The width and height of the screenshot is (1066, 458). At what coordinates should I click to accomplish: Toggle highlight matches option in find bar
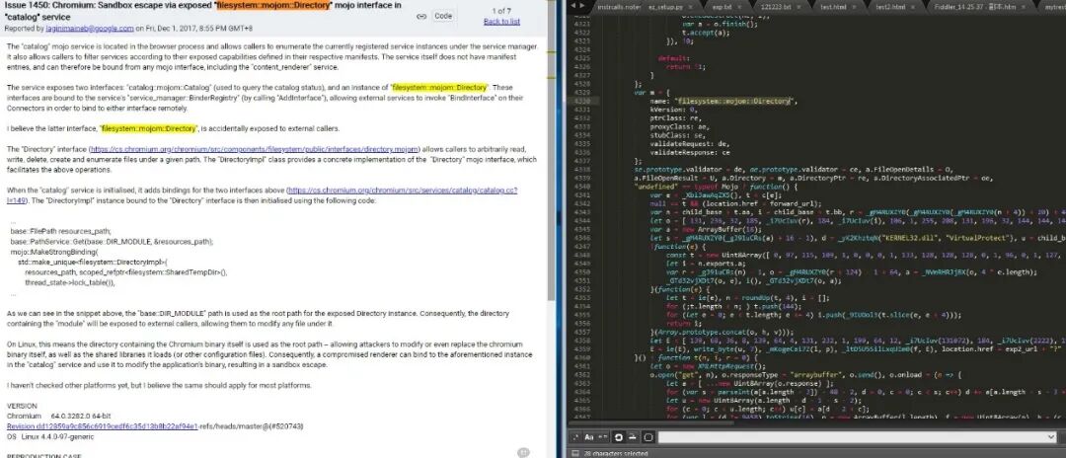click(648, 437)
